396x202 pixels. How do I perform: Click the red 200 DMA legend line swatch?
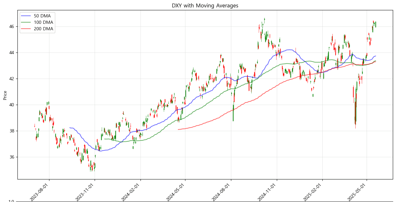[x=26, y=29]
